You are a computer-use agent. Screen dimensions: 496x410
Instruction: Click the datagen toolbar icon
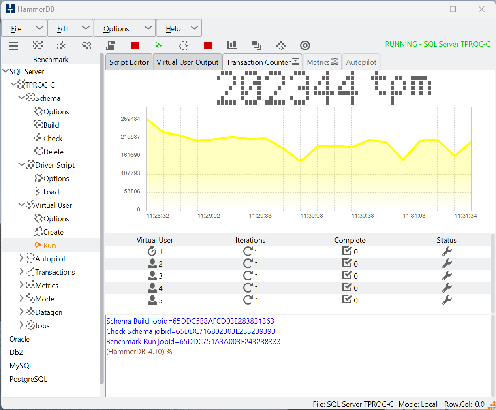[x=281, y=45]
